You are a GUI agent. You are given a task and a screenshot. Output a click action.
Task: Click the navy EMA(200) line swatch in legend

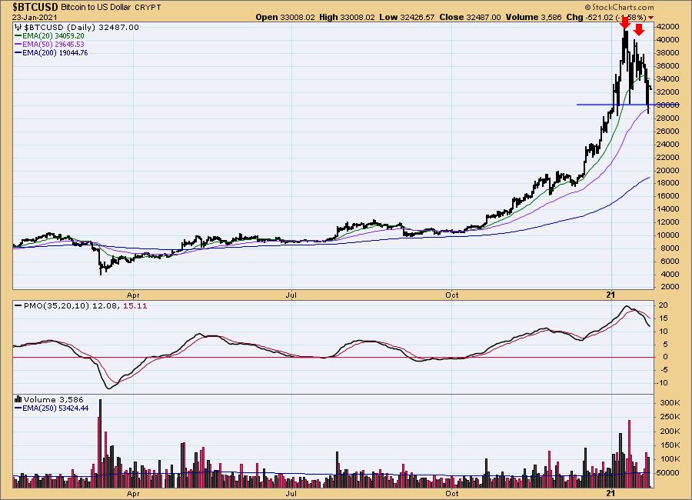[x=18, y=52]
